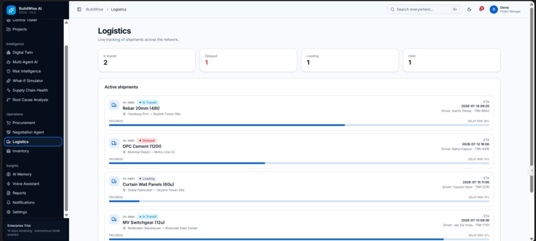The height and width of the screenshot is (241, 536).
Task: Open the Demo user avatar menu
Action: [493, 9]
